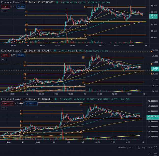Click COINBASE sell price 42.071
Viewport: 159px width, 156px height.
5,7
